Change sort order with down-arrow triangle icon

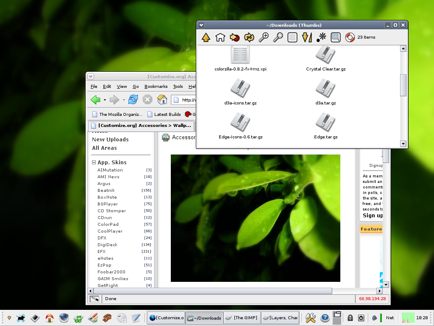[307, 37]
